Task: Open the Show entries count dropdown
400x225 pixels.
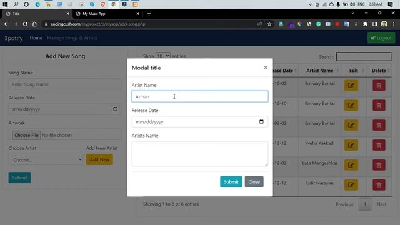Action: (162, 56)
